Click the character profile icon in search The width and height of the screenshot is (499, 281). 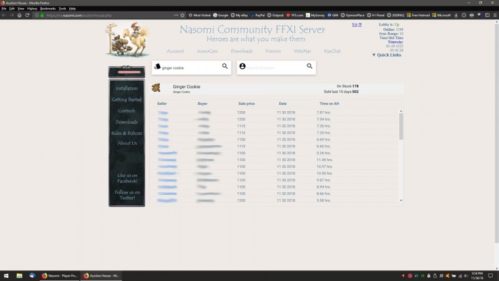[x=243, y=66]
